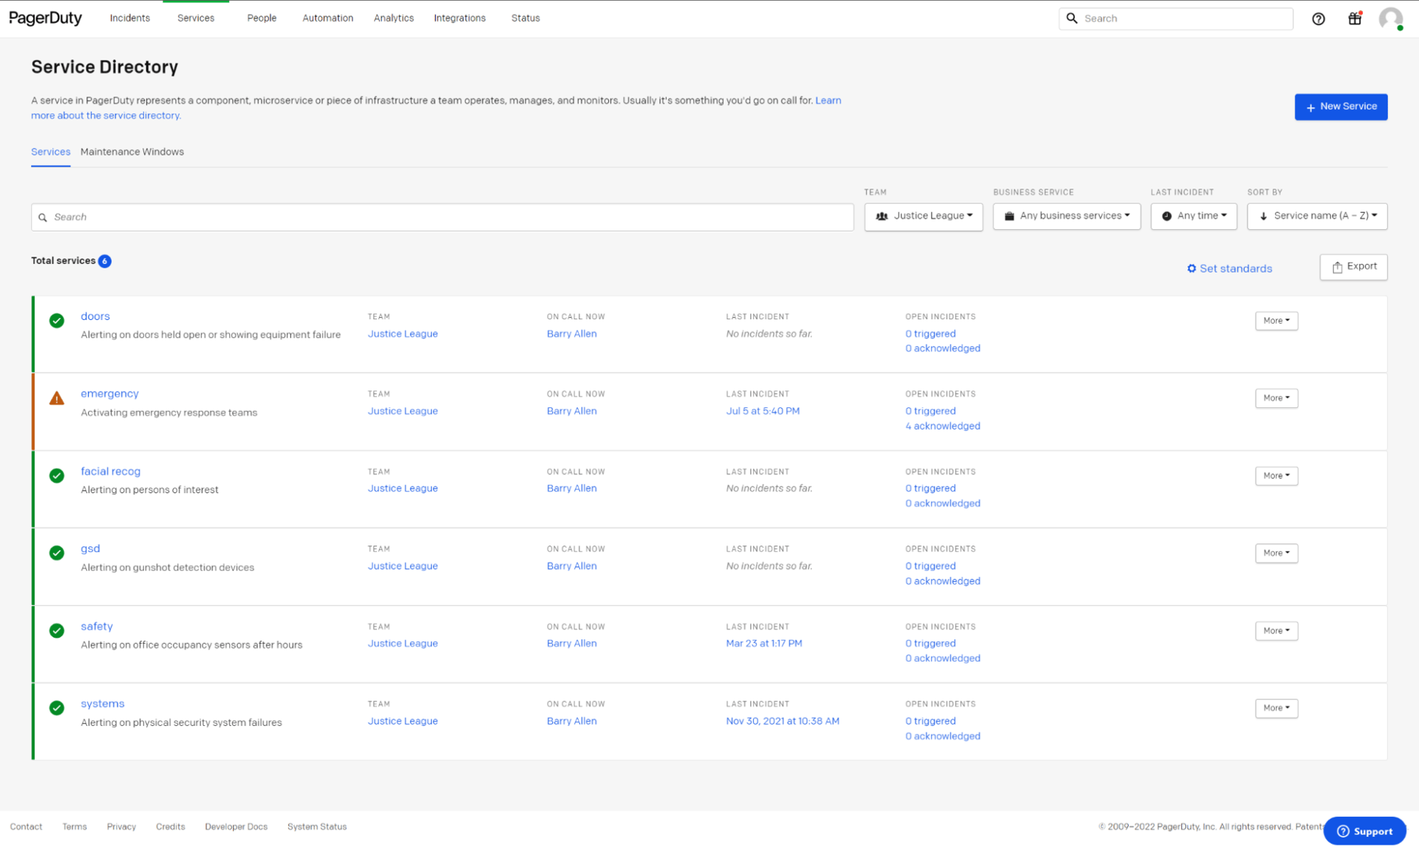The image size is (1419, 853).
Task: Click green check status icon for systems
Action: [x=57, y=707]
